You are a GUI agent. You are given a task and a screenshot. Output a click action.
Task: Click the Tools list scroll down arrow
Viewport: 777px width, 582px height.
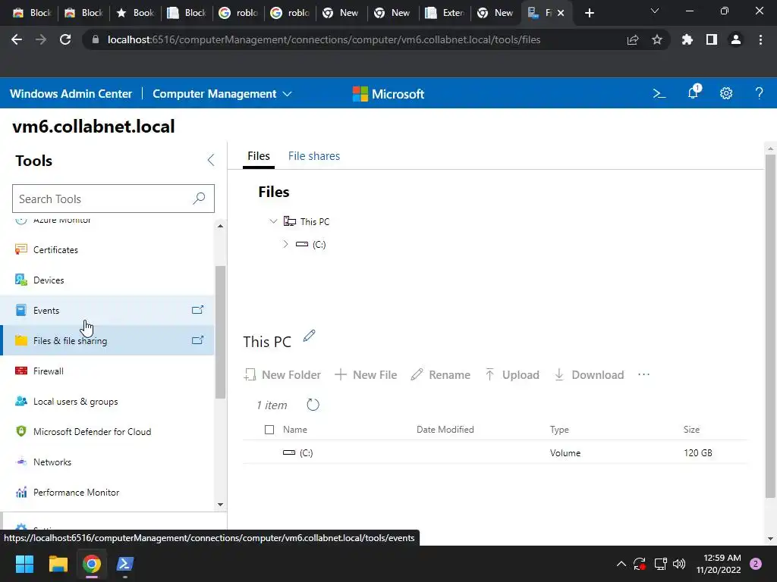click(x=221, y=505)
